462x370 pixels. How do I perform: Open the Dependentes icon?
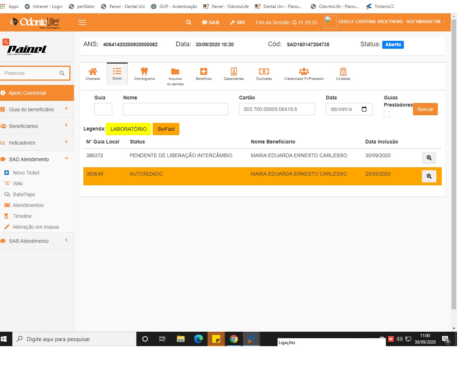point(234,72)
